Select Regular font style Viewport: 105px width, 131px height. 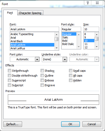[x=69, y=34]
